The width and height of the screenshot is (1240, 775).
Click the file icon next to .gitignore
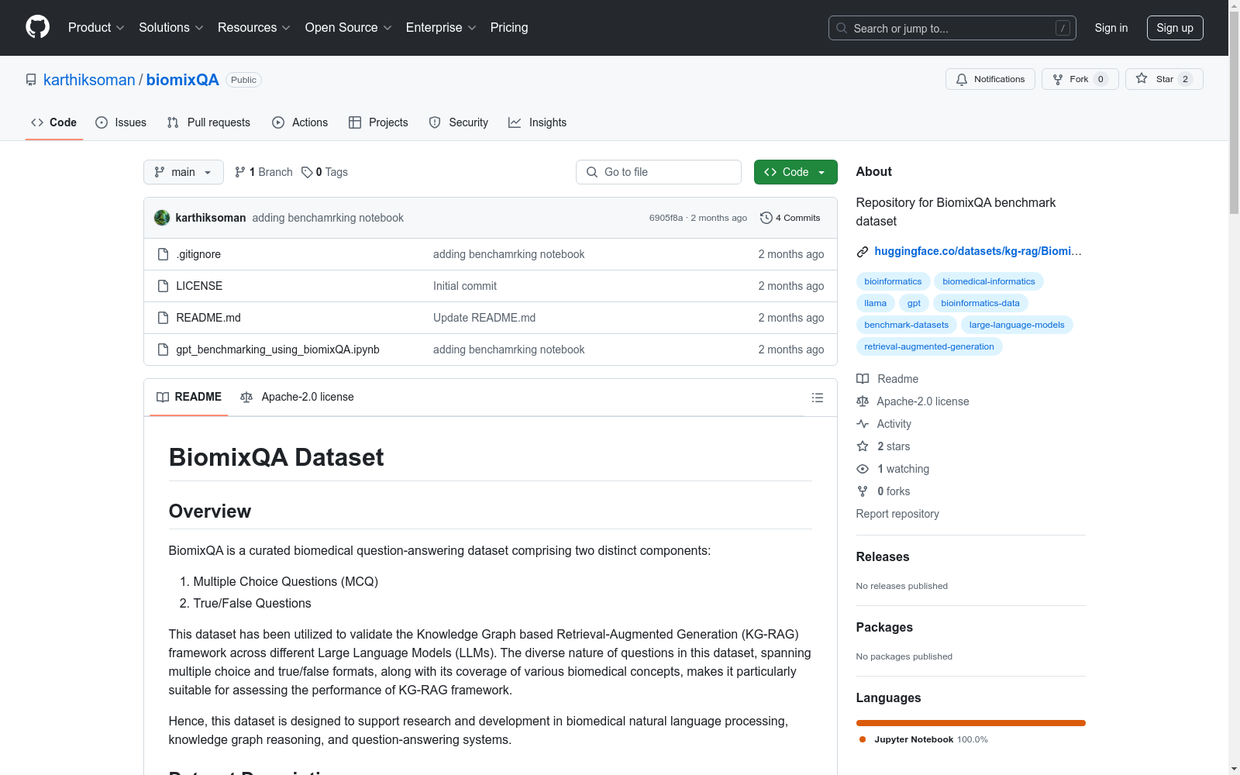click(163, 254)
